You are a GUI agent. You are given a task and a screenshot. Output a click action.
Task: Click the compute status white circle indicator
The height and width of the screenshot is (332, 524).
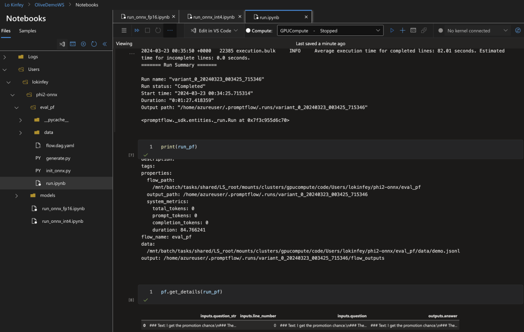coord(248,31)
